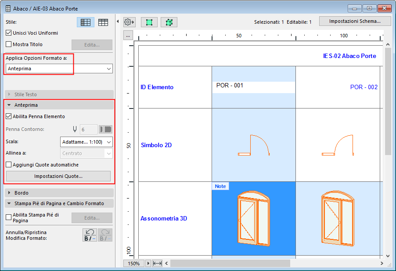Viewport: 396px width, 271px height.
Task: Click Edita button for Stampa Pié di Pagina
Action: click(x=92, y=218)
